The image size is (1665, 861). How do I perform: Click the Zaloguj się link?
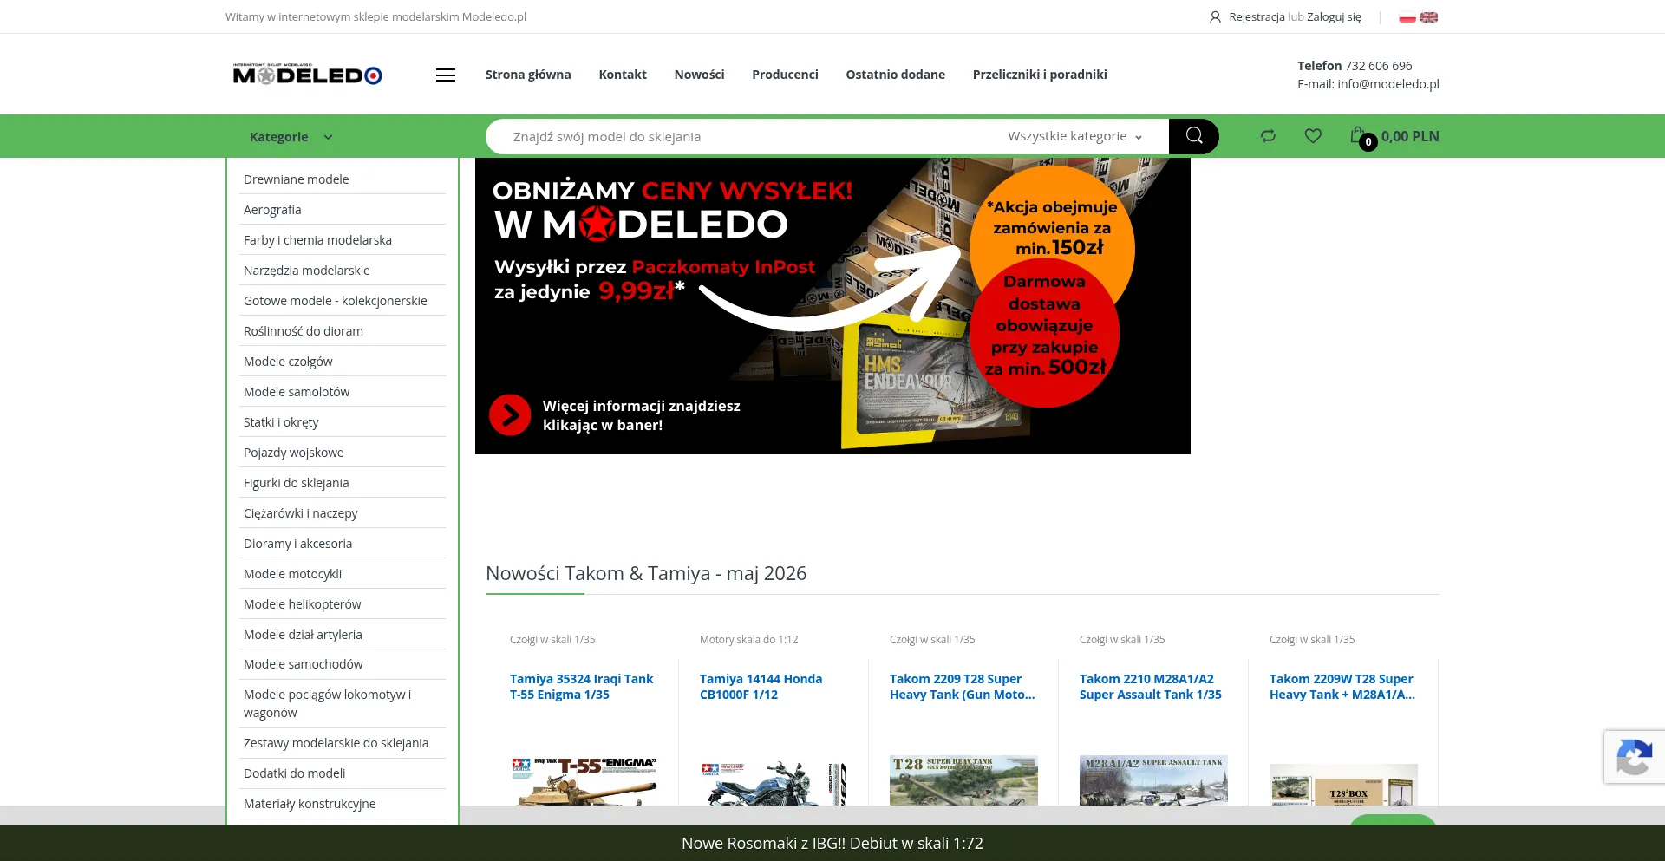pyautogui.click(x=1334, y=17)
